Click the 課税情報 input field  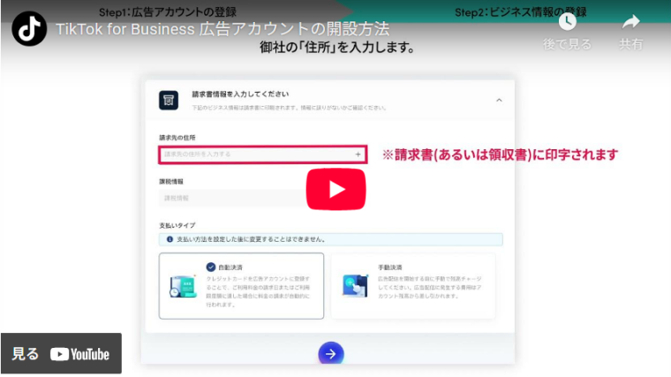click(230, 198)
